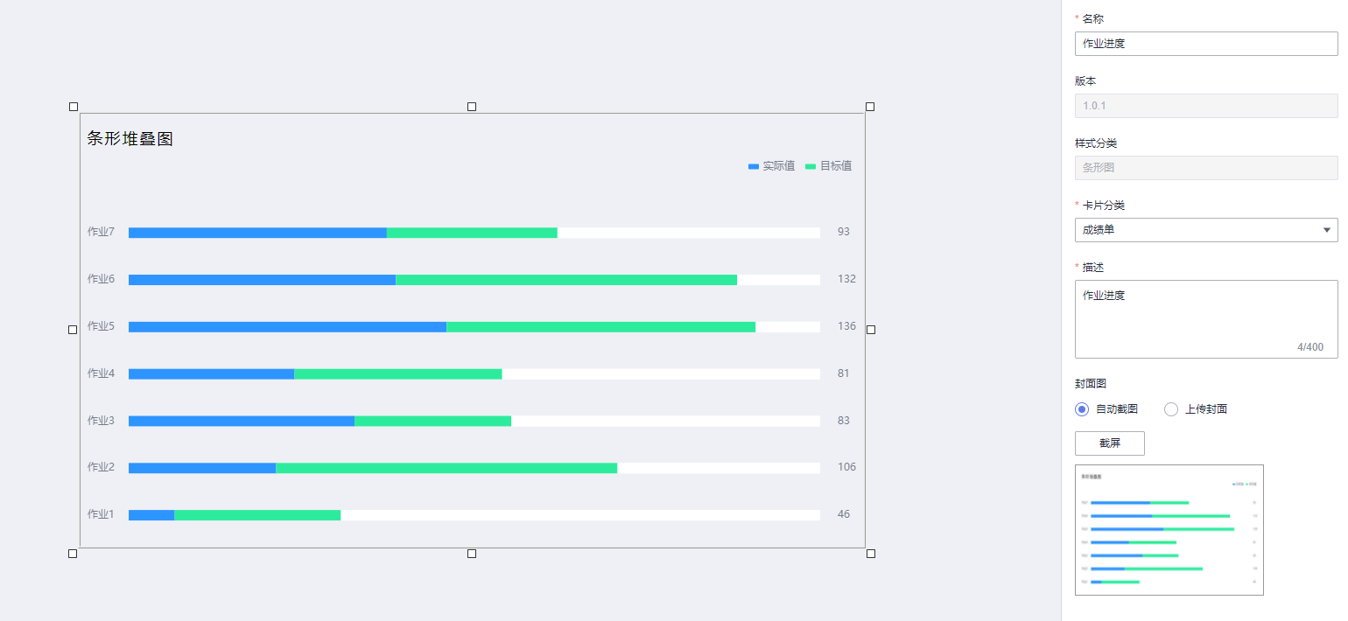Click the bottom-left resize handle of the chart
The width and height of the screenshot is (1348, 621).
tap(73, 554)
